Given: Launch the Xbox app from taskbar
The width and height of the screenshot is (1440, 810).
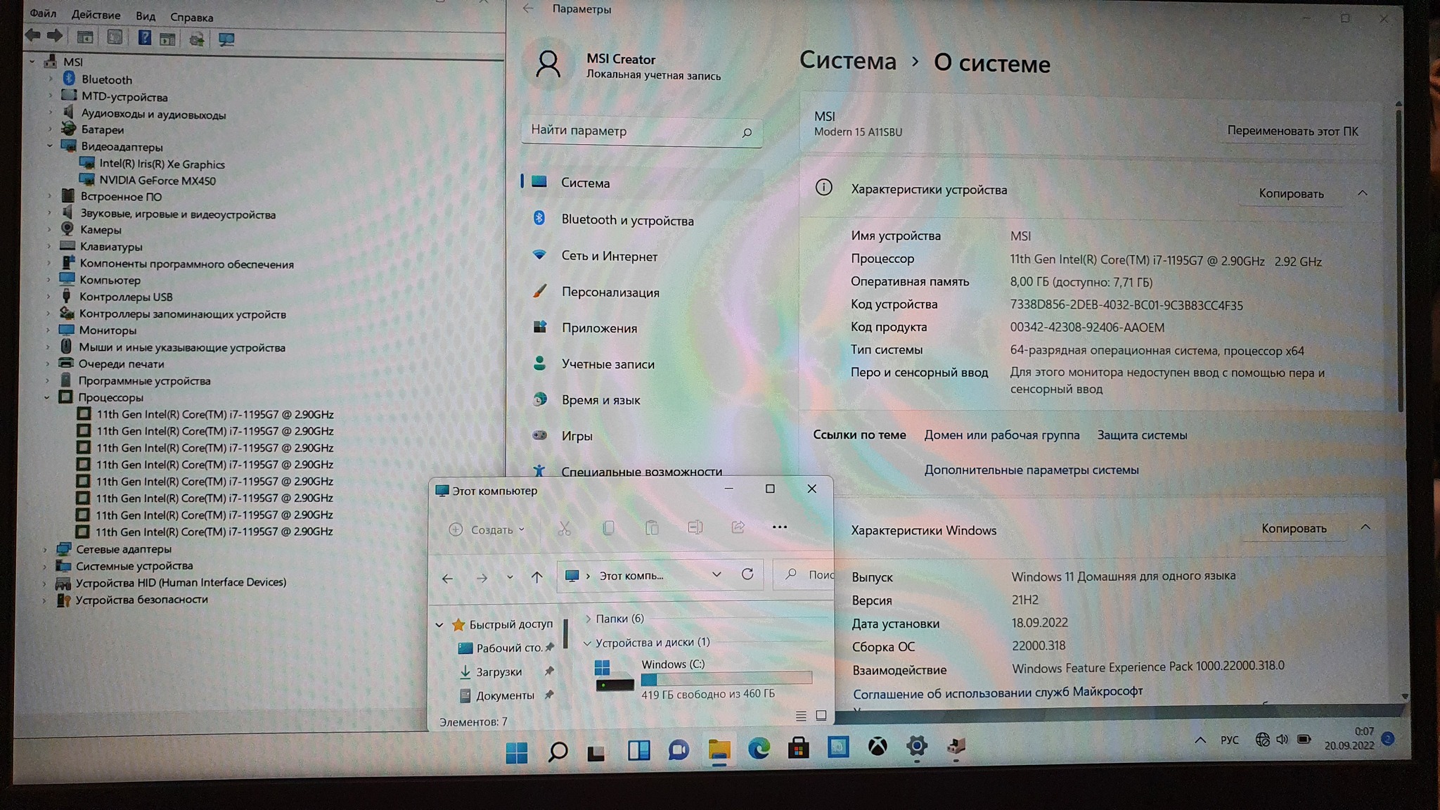Looking at the screenshot, I should 877,747.
